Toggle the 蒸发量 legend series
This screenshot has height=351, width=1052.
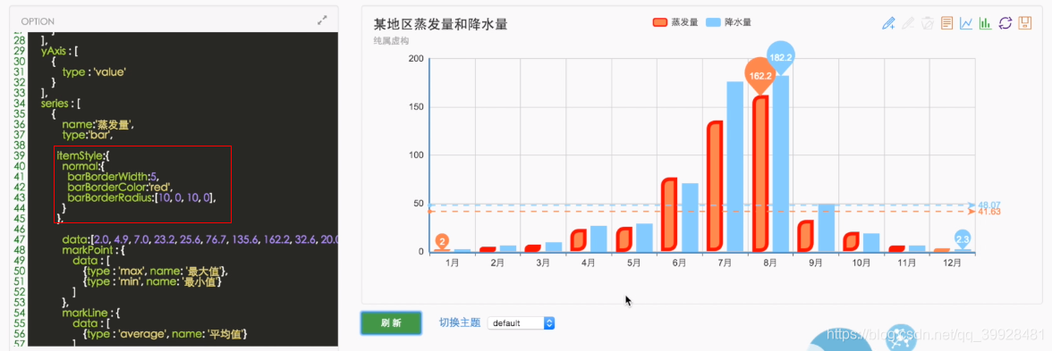(675, 23)
